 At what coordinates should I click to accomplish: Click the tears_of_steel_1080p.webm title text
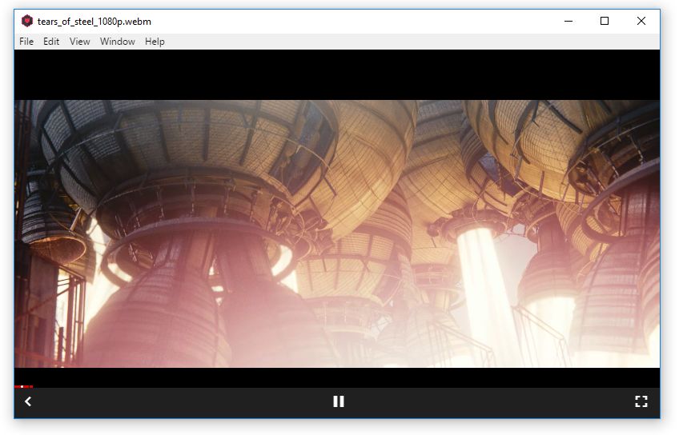94,22
